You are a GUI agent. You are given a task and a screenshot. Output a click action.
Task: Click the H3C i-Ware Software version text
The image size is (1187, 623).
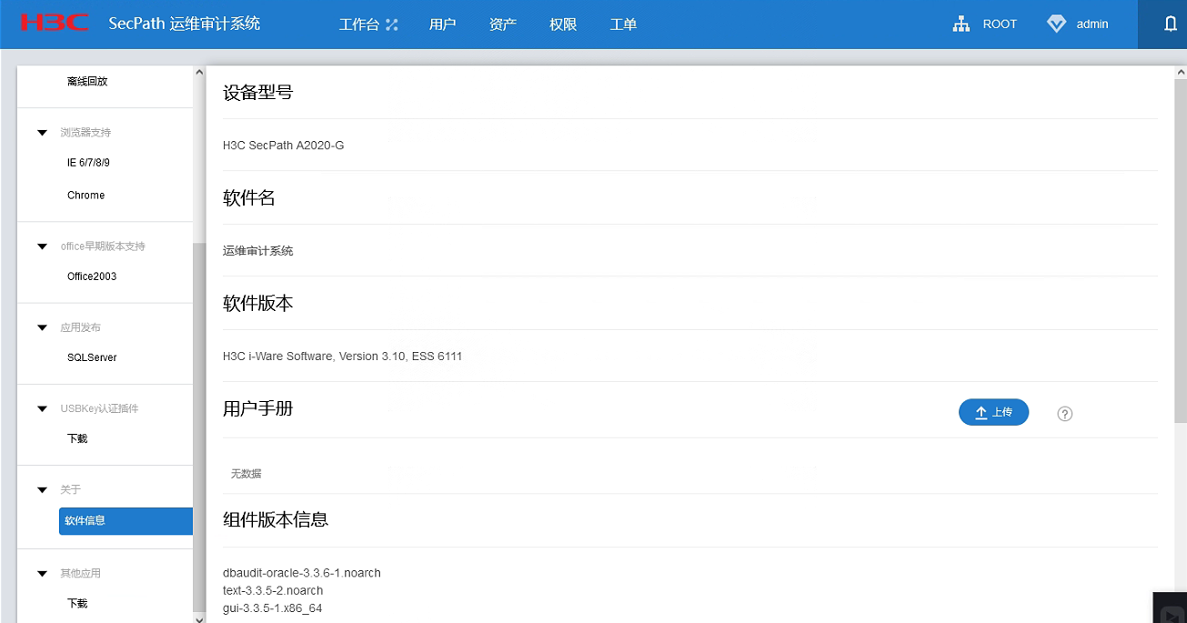(342, 357)
